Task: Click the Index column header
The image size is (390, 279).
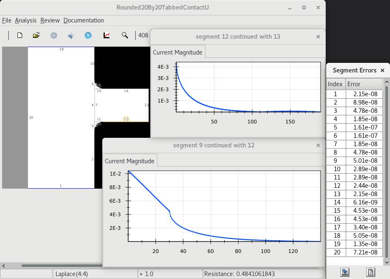Action: (x=335, y=84)
